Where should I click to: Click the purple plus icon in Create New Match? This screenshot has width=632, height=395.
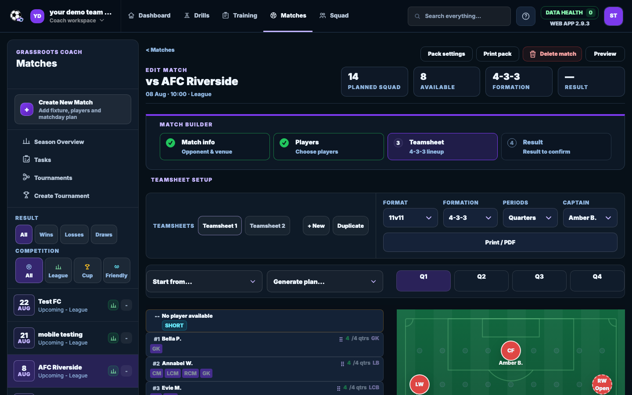coord(27,110)
